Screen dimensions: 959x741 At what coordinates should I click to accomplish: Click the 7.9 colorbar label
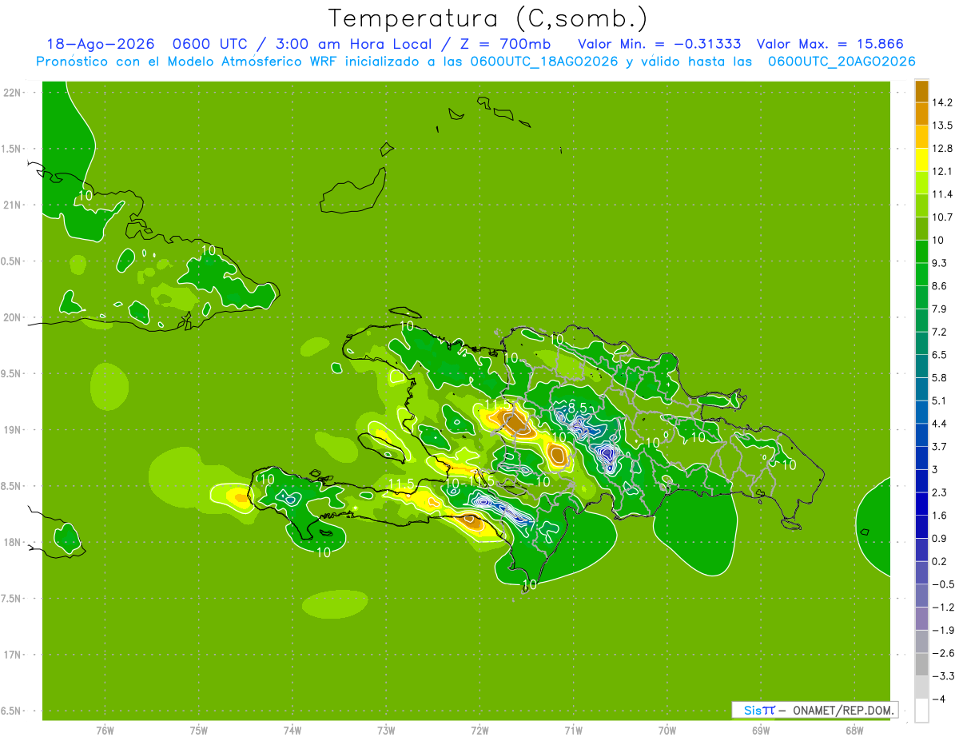click(941, 309)
